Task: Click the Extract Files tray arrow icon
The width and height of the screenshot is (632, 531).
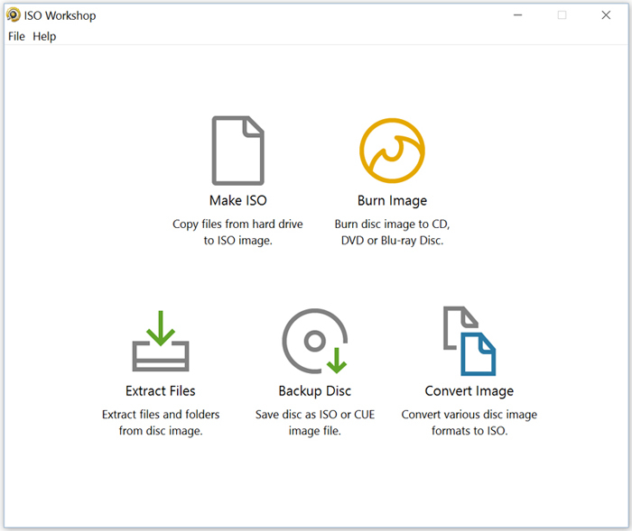Action: pos(161,341)
